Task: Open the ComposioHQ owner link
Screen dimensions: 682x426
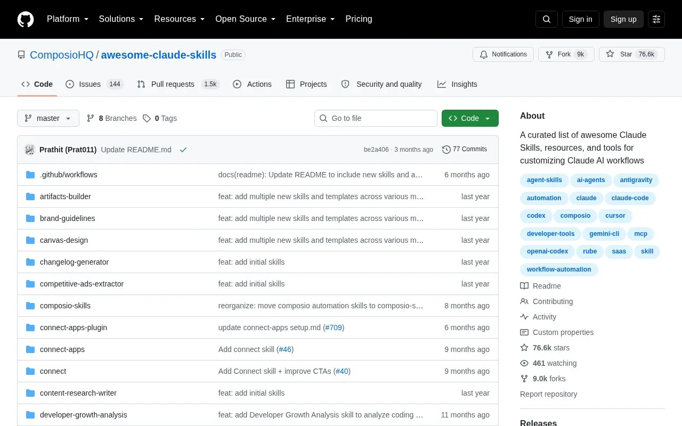Action: [x=62, y=55]
